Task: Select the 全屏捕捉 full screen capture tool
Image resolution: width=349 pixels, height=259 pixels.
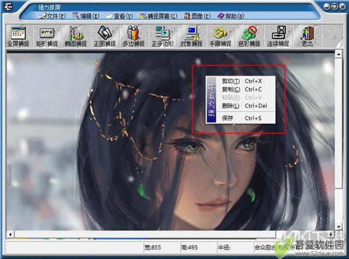Action: [x=19, y=36]
